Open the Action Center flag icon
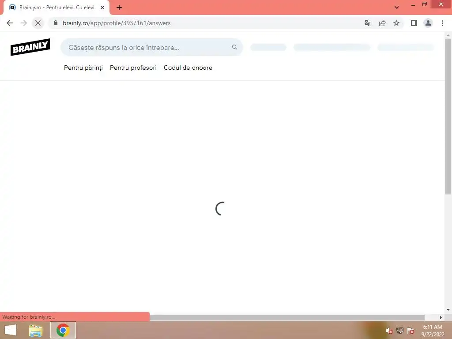Screen dimensions: 452x339 tap(411, 331)
